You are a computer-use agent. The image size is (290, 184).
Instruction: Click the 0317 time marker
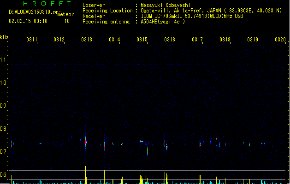(197, 40)
